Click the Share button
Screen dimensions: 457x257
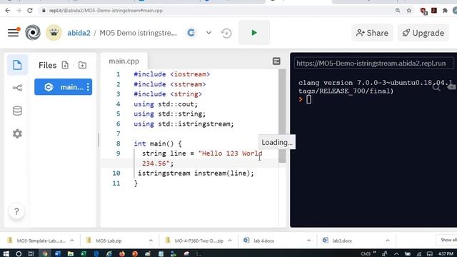(x=372, y=33)
